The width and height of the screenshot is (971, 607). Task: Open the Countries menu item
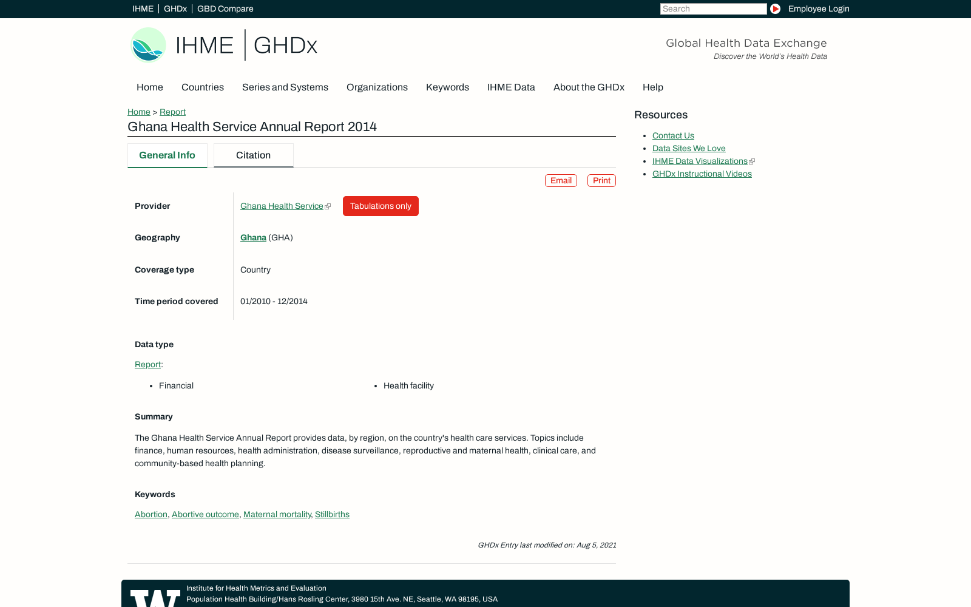[x=203, y=87]
